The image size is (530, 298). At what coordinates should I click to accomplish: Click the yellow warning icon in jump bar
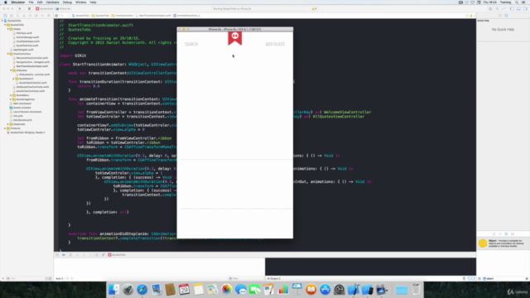click(x=471, y=16)
